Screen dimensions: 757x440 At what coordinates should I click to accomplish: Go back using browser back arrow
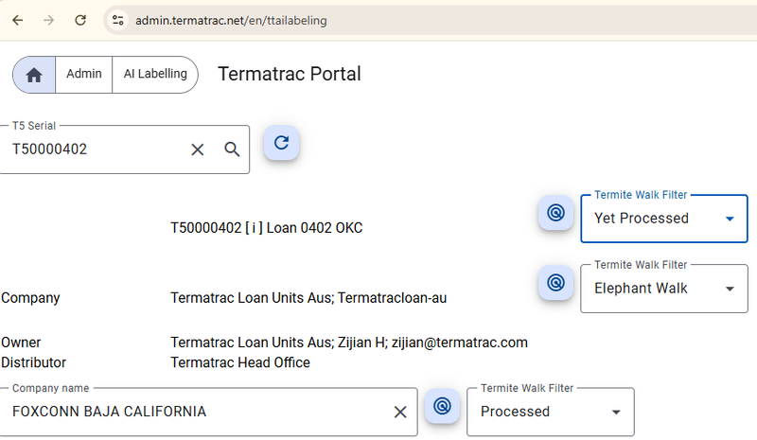tap(18, 20)
